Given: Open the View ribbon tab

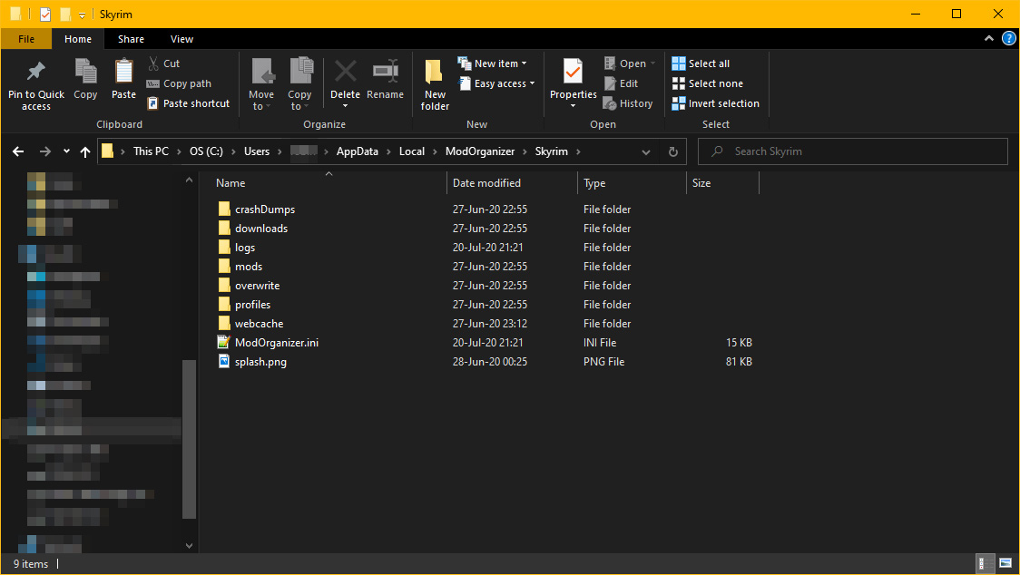Looking at the screenshot, I should [x=181, y=39].
